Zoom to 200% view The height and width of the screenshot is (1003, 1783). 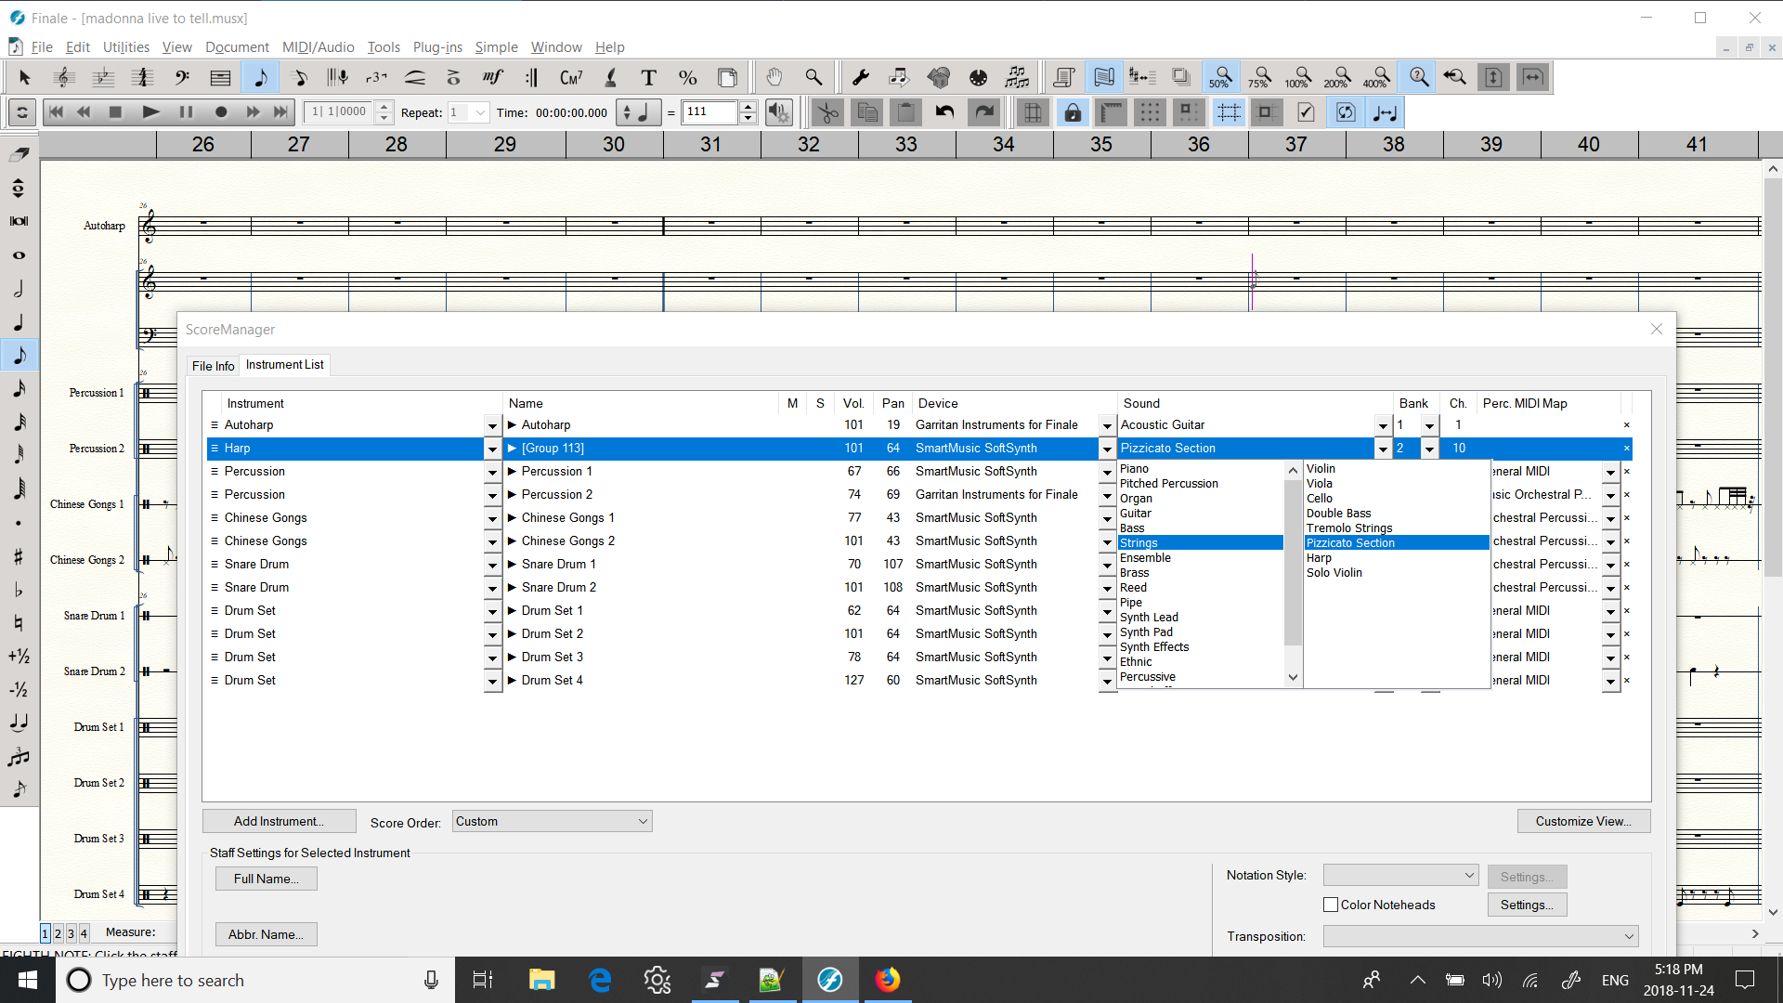(x=1337, y=78)
